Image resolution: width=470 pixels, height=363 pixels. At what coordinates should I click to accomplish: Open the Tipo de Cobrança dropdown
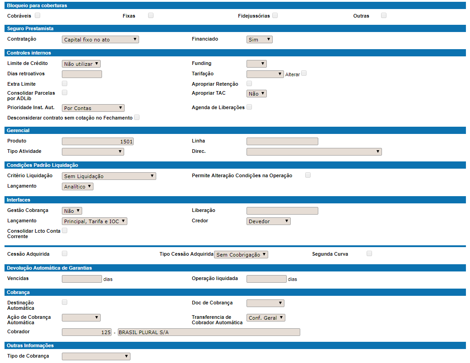point(96,356)
